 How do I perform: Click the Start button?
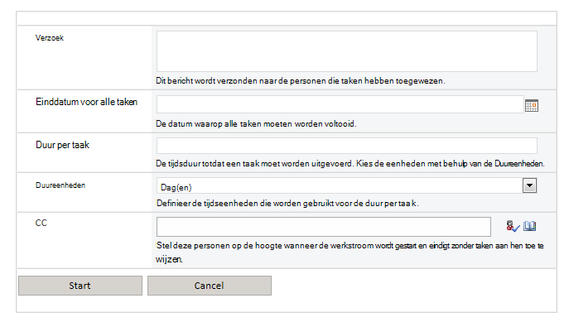click(x=80, y=286)
